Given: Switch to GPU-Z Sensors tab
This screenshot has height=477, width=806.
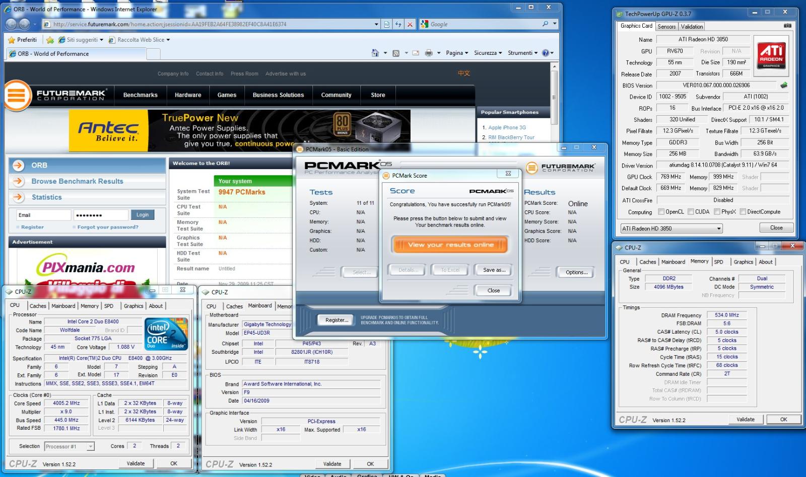Looking at the screenshot, I should point(666,27).
